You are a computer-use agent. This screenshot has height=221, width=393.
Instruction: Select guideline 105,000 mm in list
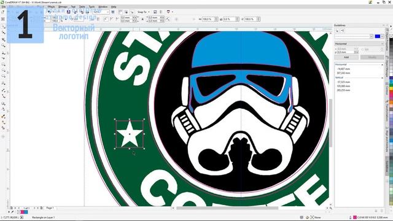pyautogui.click(x=343, y=86)
